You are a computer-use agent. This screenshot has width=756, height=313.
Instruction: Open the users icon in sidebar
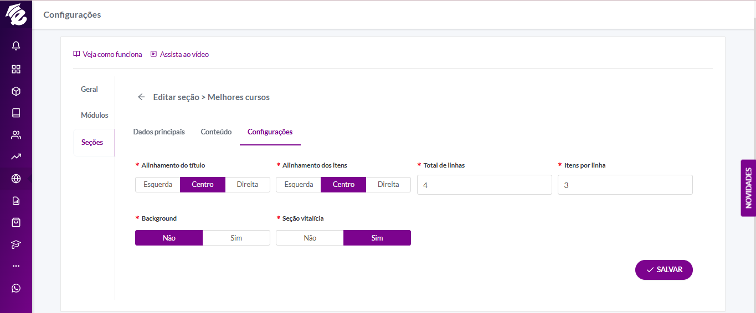point(16,135)
